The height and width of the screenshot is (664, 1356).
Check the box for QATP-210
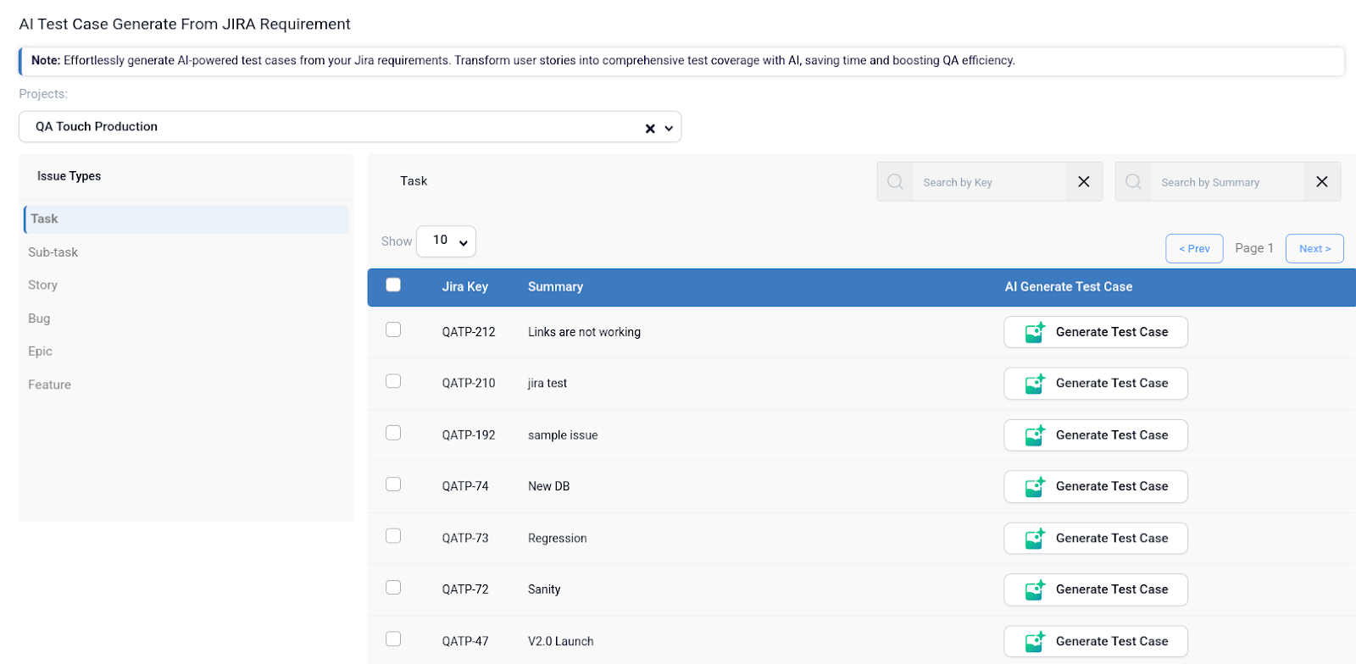[x=393, y=382]
